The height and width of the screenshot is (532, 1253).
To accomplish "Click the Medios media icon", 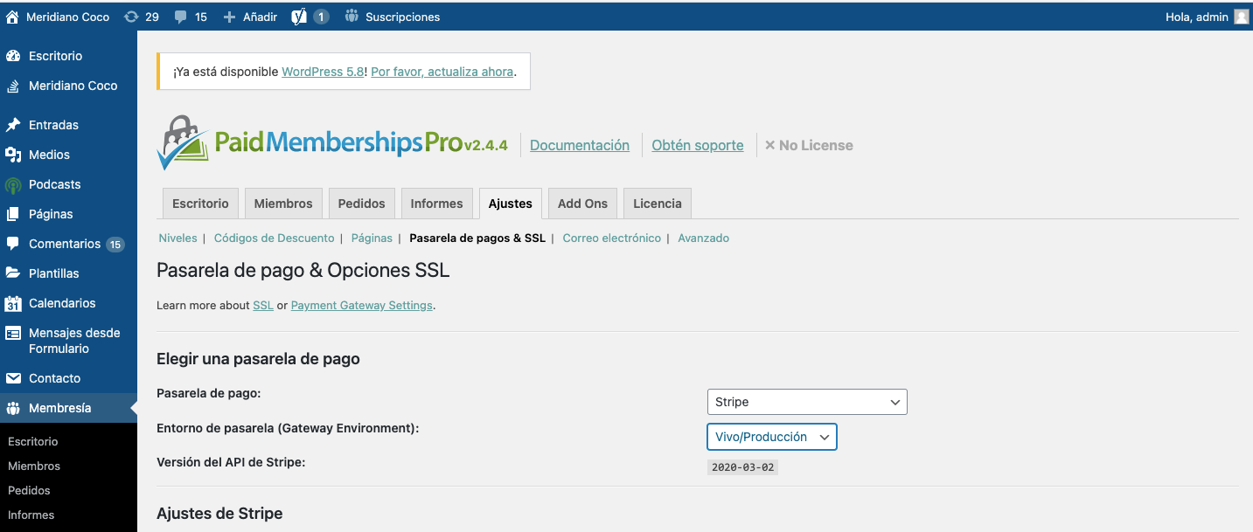I will coord(13,155).
